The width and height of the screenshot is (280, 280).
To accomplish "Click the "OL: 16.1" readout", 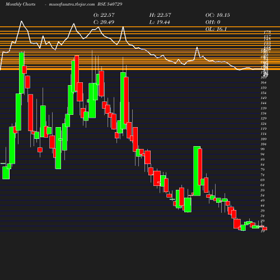I will [216, 29].
